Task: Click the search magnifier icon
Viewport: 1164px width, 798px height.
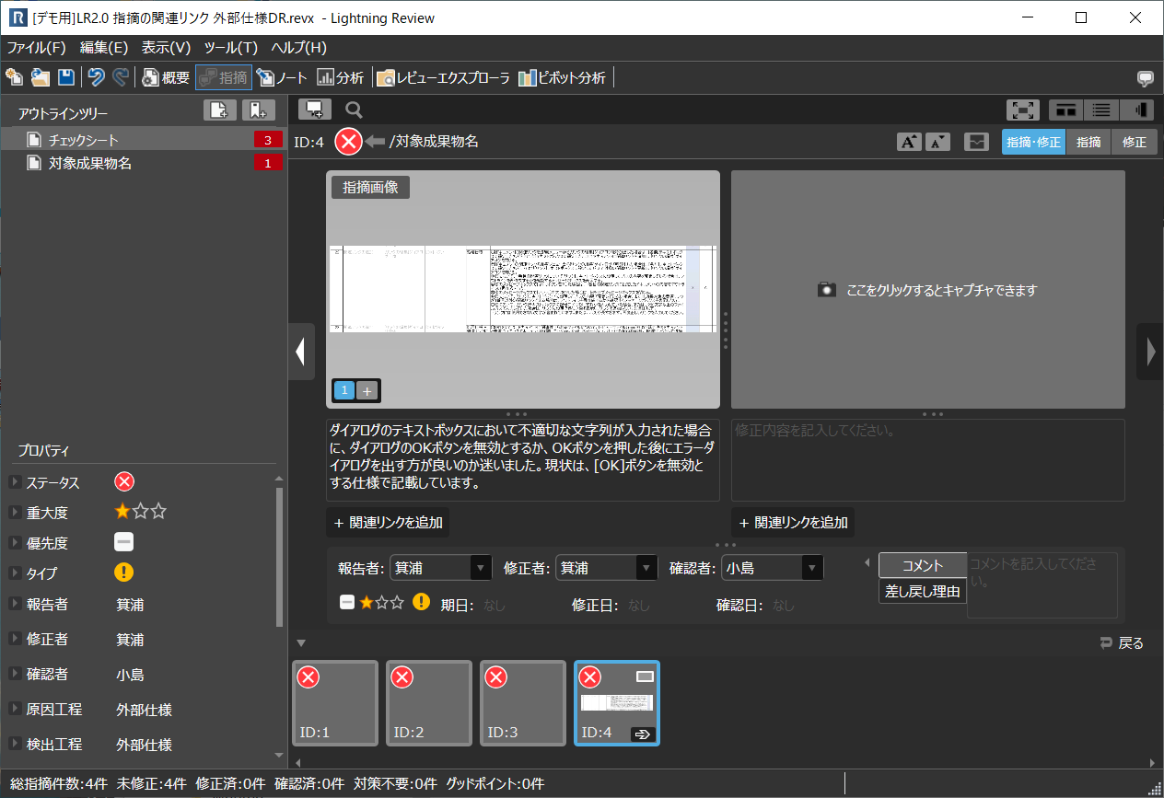Action: pos(354,110)
